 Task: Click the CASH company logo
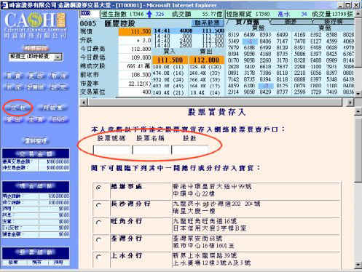[x=36, y=25]
